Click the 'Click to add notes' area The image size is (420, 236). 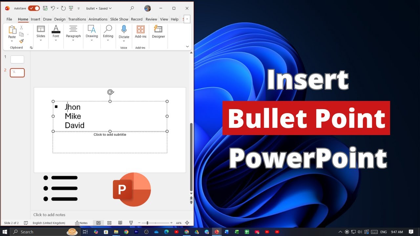[x=49, y=215]
